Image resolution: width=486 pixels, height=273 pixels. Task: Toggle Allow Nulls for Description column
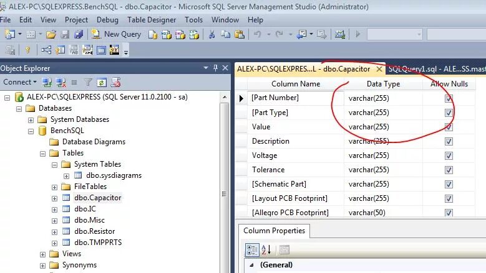click(x=449, y=141)
